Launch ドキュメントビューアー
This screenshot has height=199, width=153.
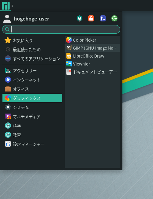(92, 72)
